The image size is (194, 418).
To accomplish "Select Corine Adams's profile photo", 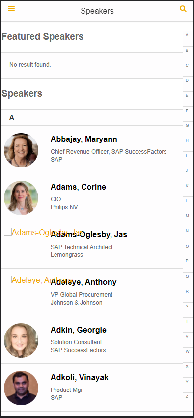I will [x=21, y=198].
